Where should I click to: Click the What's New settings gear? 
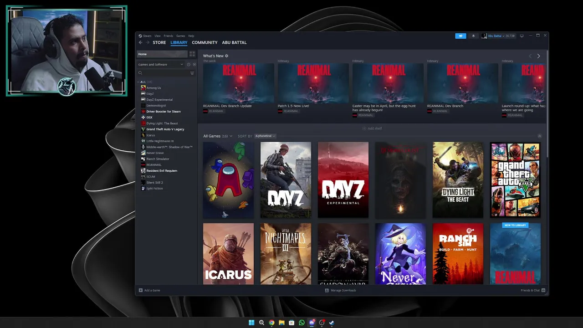[226, 56]
